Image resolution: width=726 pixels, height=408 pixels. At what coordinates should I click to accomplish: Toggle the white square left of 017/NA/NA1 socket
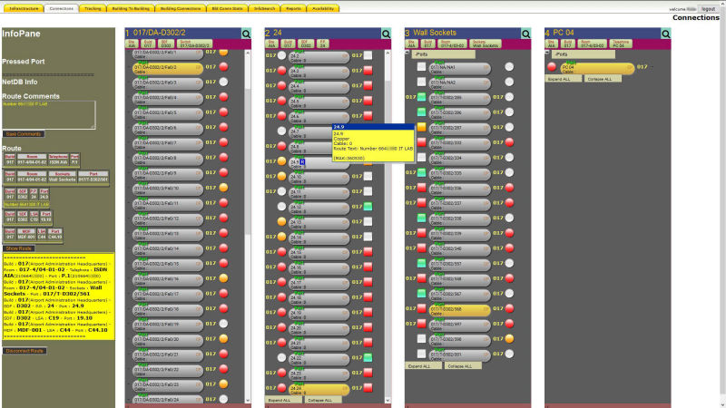coord(422,67)
